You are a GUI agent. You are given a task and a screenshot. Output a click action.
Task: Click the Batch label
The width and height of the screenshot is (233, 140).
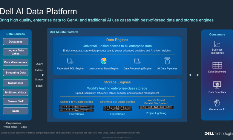tap(39, 86)
